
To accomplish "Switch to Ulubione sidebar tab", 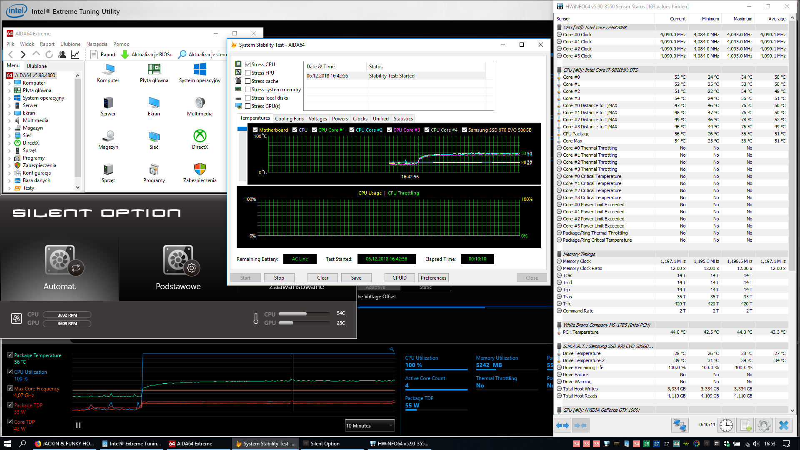I will [x=37, y=66].
